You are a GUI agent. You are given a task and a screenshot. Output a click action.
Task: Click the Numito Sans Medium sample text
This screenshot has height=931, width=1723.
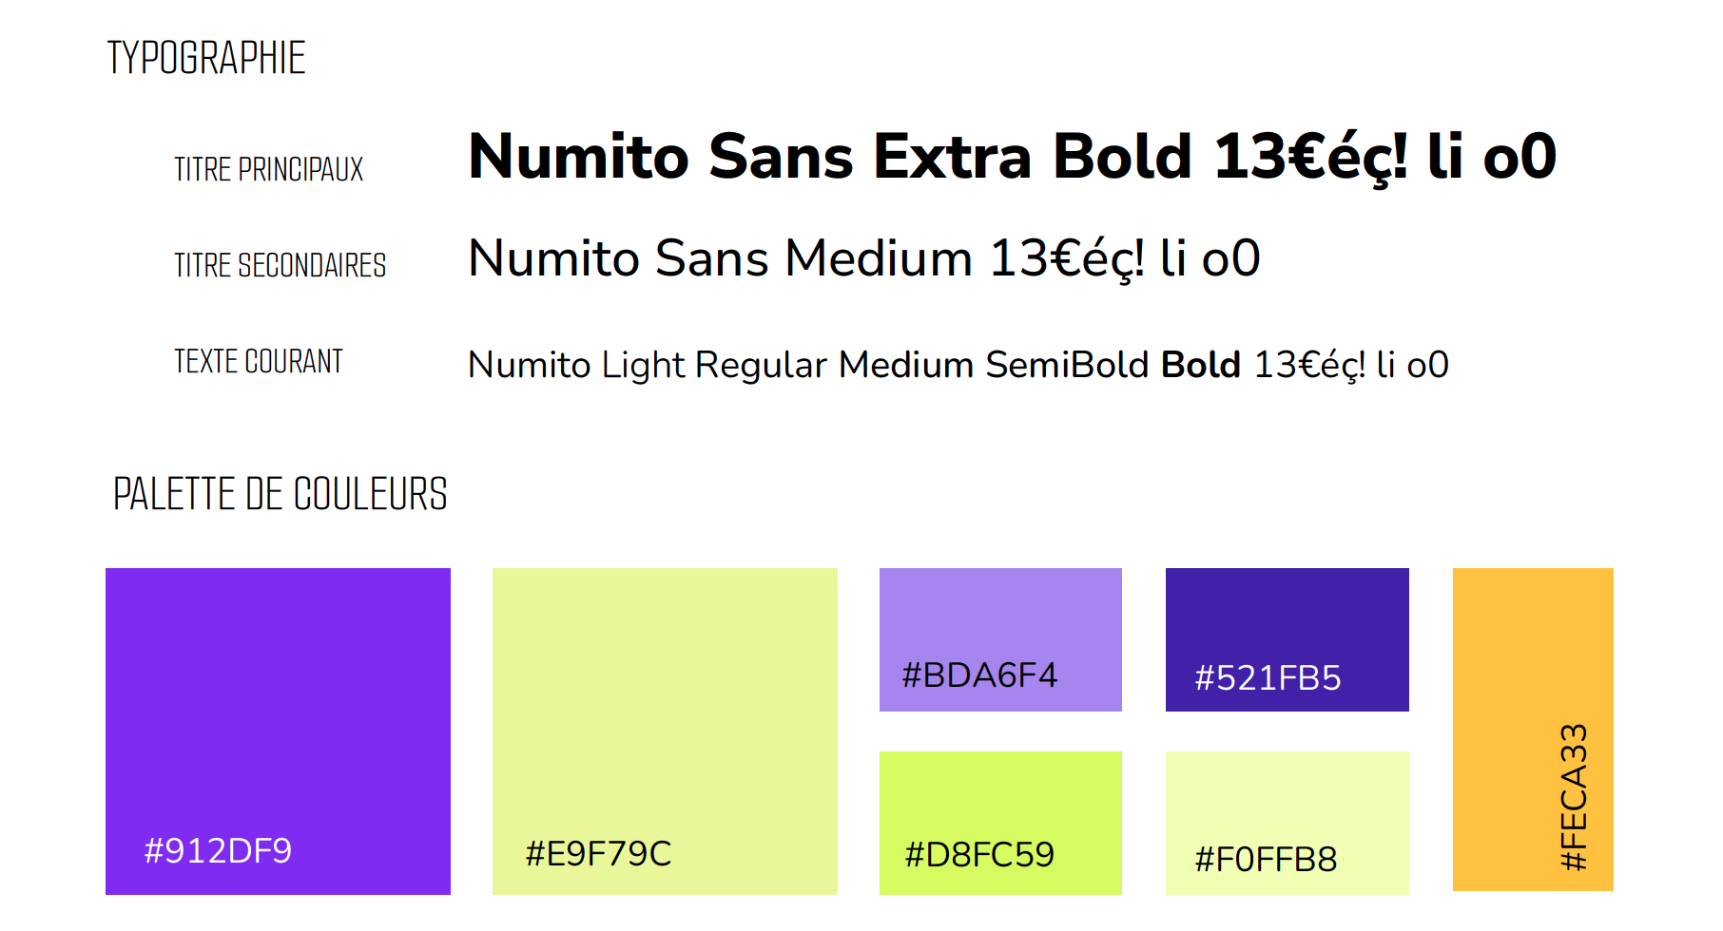[x=864, y=258]
